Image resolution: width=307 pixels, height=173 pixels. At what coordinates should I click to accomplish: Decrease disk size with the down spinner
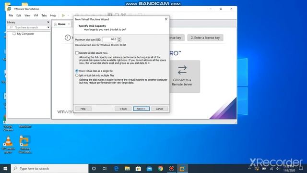[119, 40]
